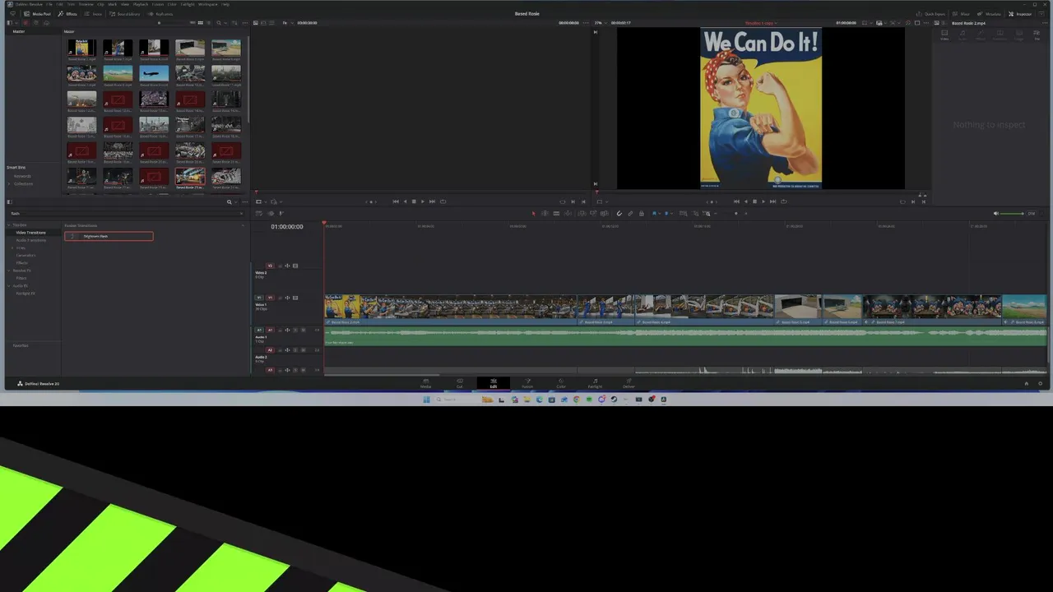Select Fairlight FX in effects tree
Viewport: 1053px width, 592px height.
(x=26, y=294)
